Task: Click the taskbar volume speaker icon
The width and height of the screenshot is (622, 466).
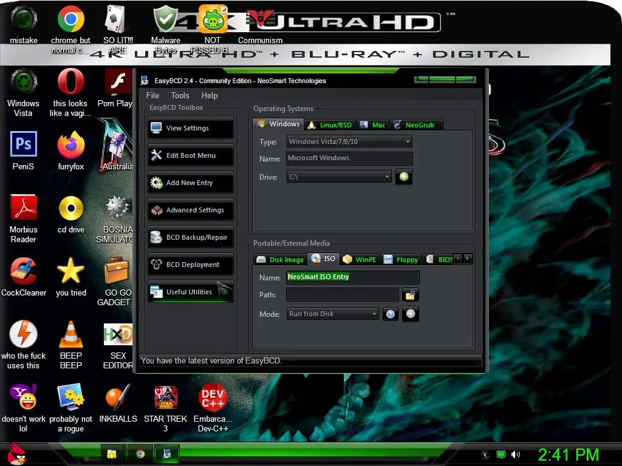Action: [x=516, y=454]
